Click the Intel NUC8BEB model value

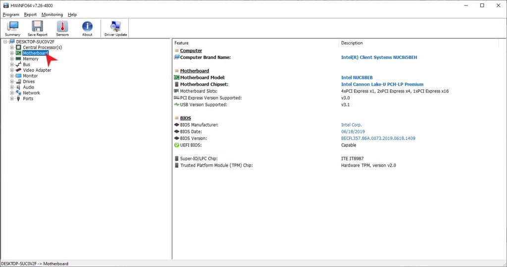(356, 78)
